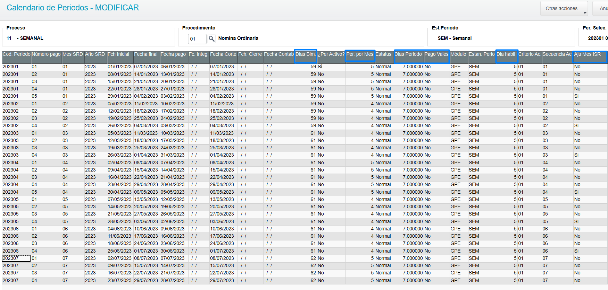This screenshot has height=290, width=608.
Task: Click Fecha final cell 15/07/2023
Action: point(146,265)
